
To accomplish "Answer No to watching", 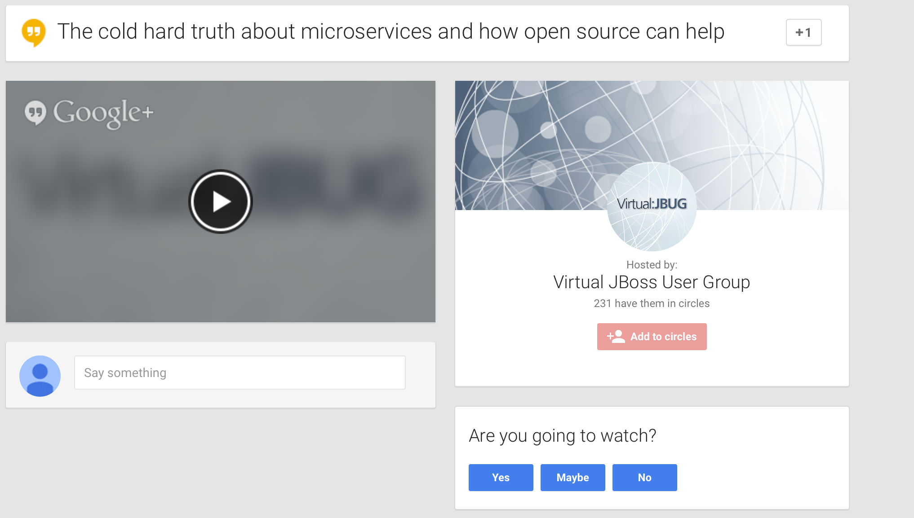I will click(644, 478).
